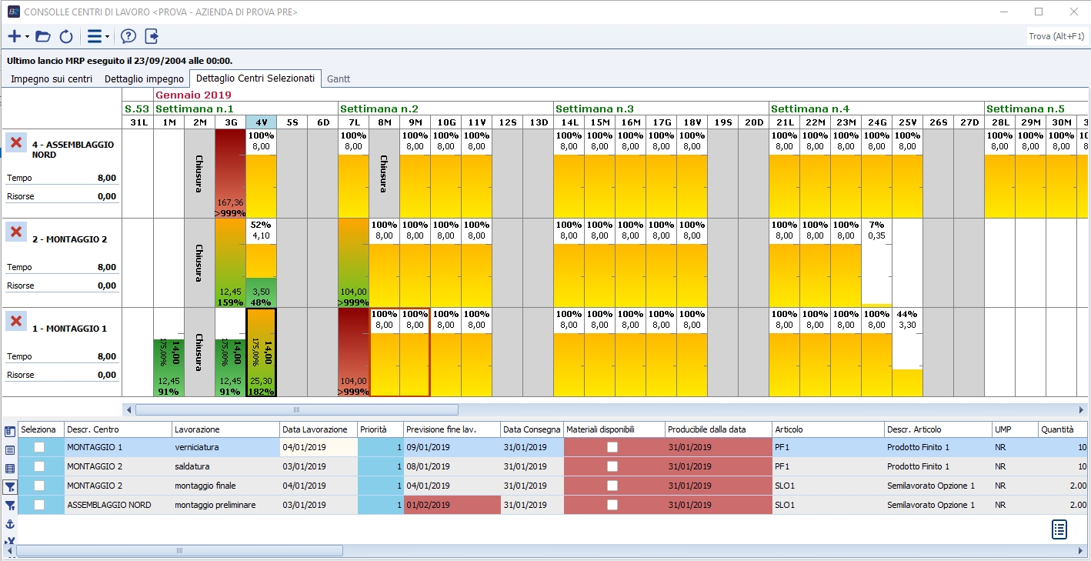Refresh the console with the reload icon

[66, 36]
